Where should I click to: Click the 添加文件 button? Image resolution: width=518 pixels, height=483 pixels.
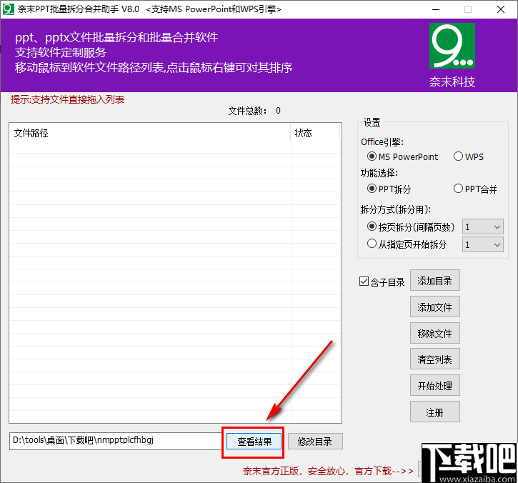click(434, 307)
